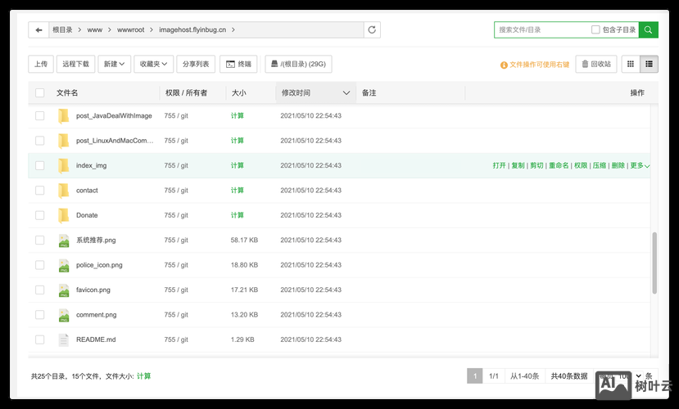This screenshot has width=679, height=409.
Task: Switch to list view
Action: click(649, 64)
